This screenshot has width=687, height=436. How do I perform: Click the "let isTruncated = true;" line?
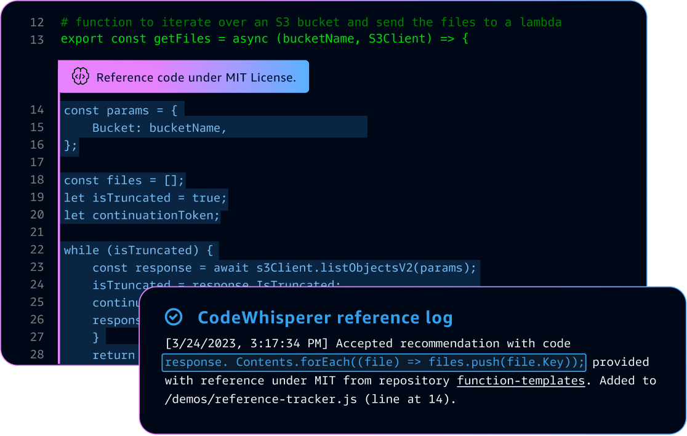pyautogui.click(x=146, y=198)
